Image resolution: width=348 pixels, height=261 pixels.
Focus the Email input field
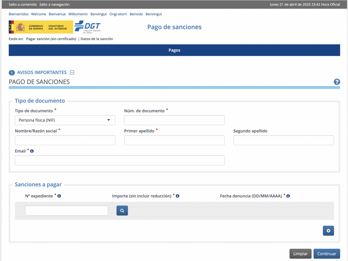(120, 160)
